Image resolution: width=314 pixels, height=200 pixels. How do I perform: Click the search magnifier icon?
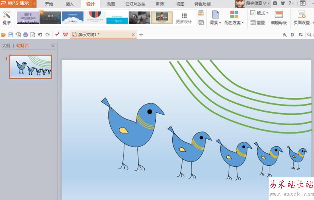tap(309, 35)
